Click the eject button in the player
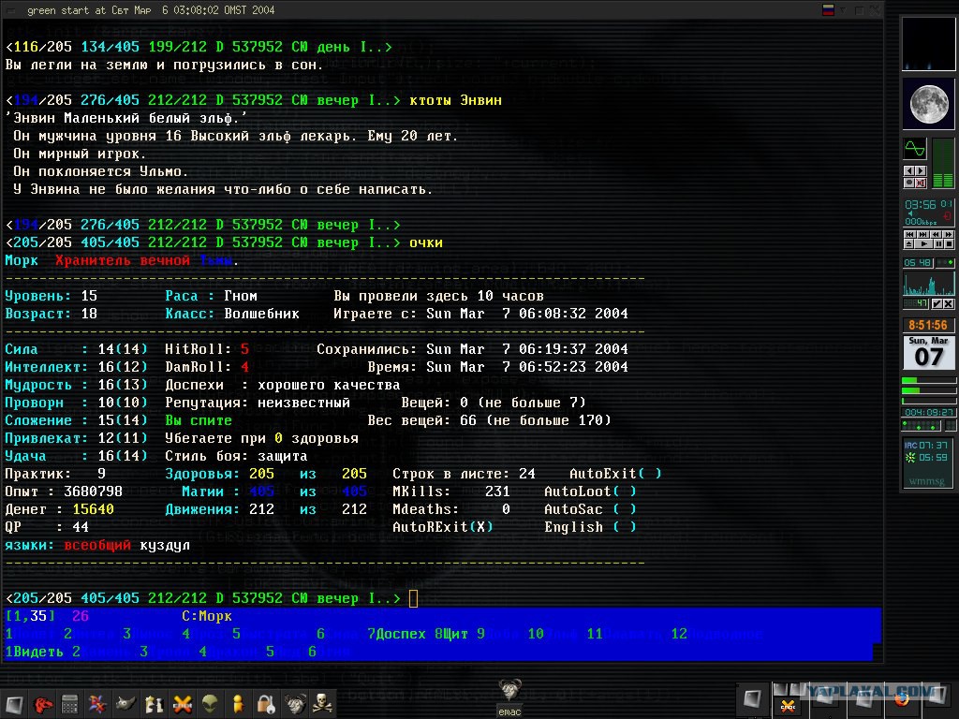Image resolution: width=959 pixels, height=719 pixels. [x=908, y=244]
